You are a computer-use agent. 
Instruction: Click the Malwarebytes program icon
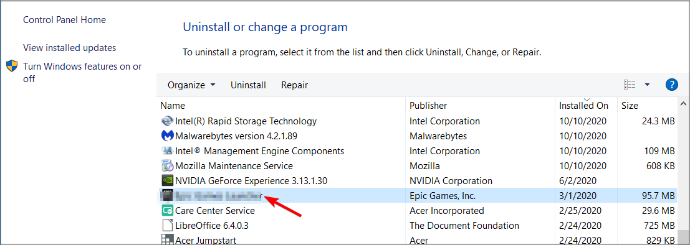point(167,136)
